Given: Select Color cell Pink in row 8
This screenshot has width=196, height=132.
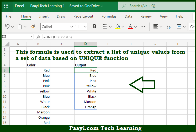Looking at the screenshot, I should [38, 86].
